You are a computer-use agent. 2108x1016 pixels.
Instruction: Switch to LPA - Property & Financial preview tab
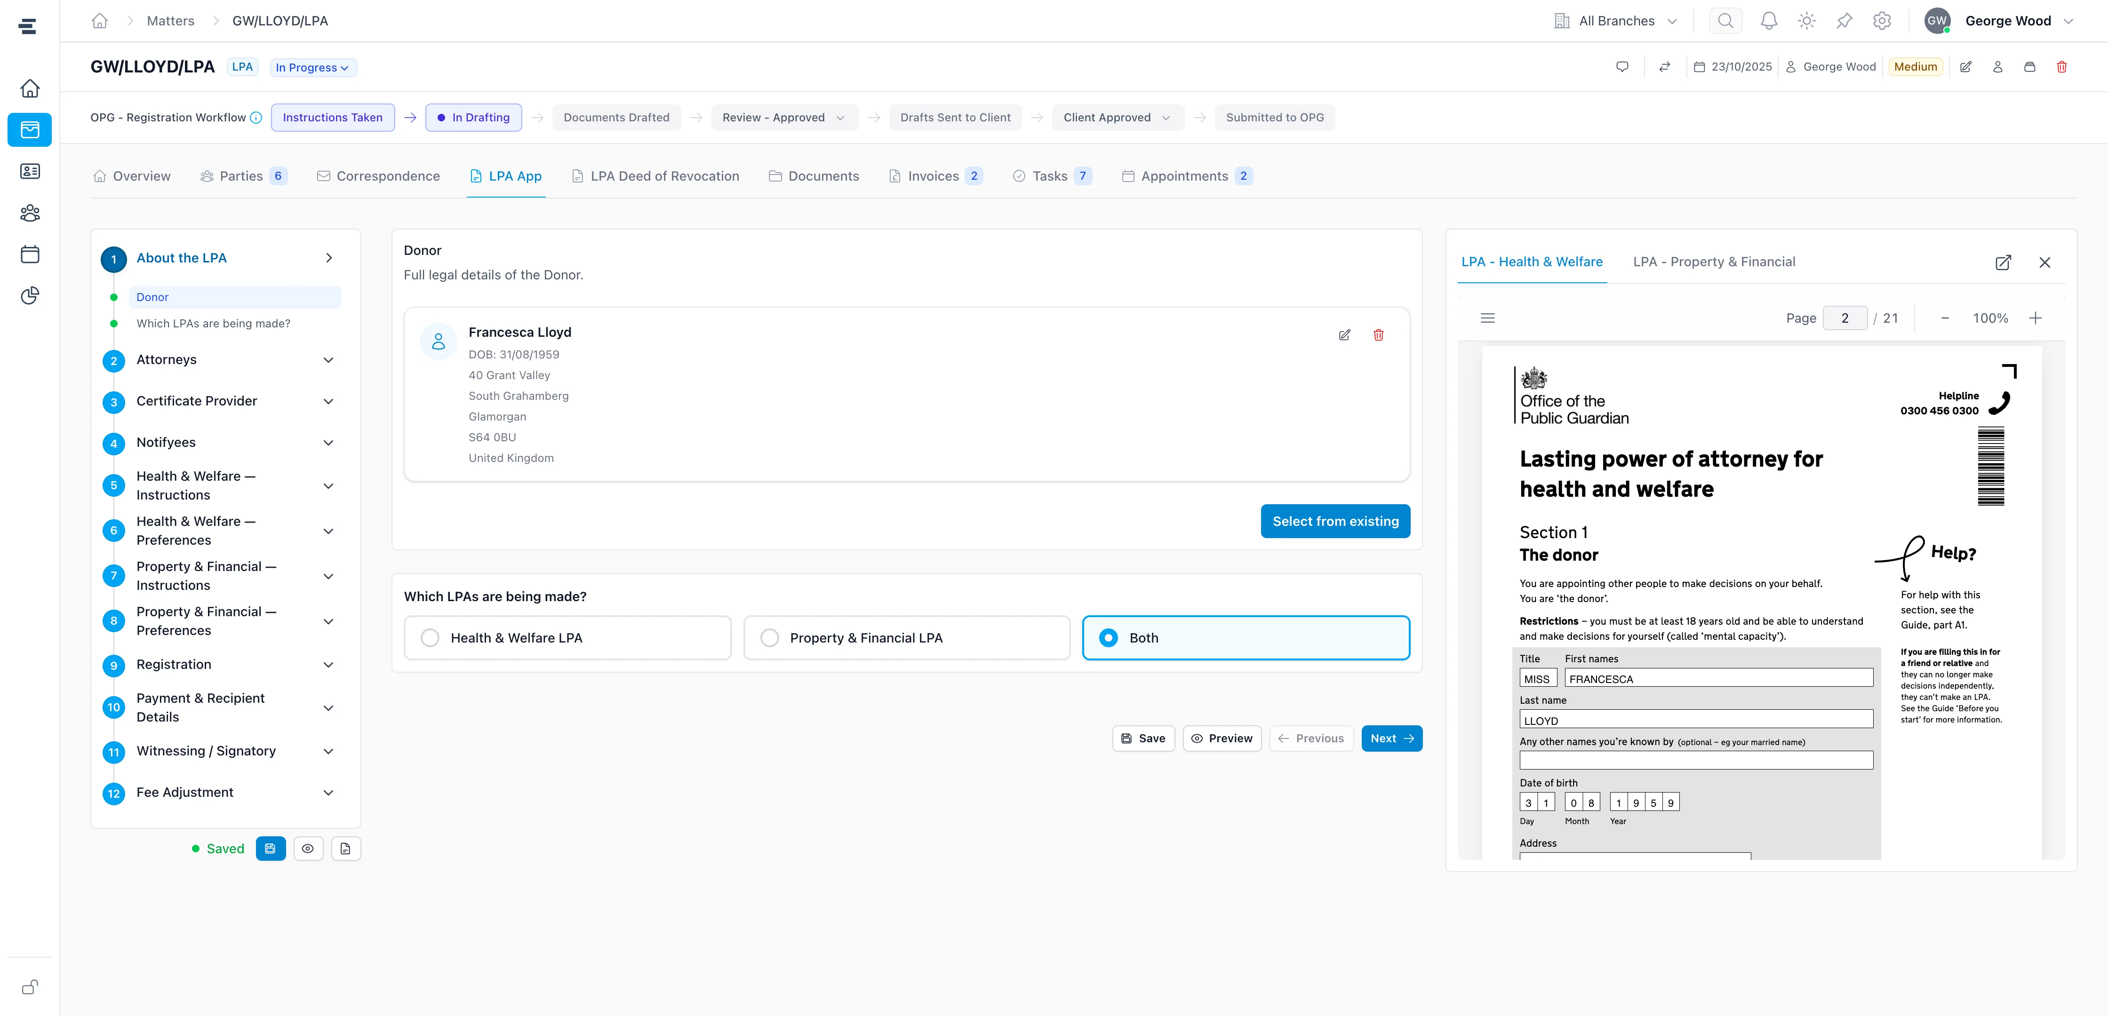(x=1714, y=262)
